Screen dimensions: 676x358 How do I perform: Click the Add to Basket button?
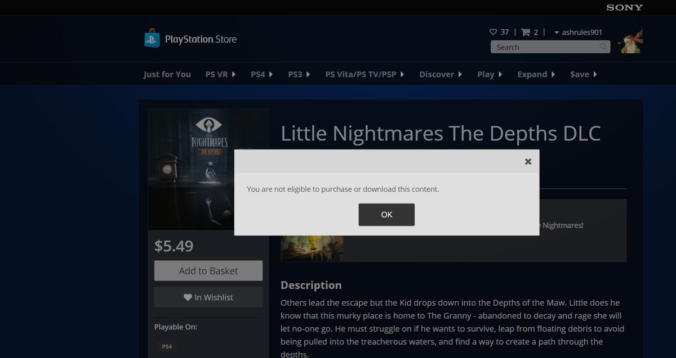[x=208, y=270]
